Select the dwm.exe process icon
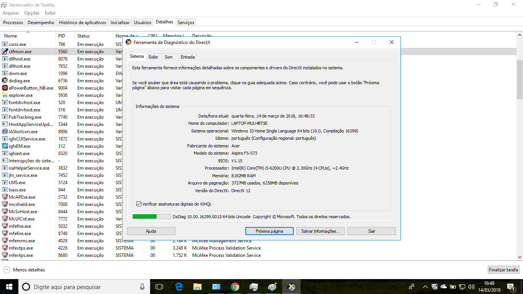The height and width of the screenshot is (294, 523). tap(5, 73)
